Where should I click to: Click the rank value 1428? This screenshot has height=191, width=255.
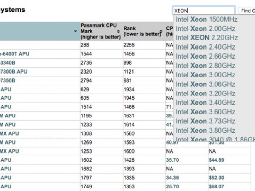click(x=129, y=160)
